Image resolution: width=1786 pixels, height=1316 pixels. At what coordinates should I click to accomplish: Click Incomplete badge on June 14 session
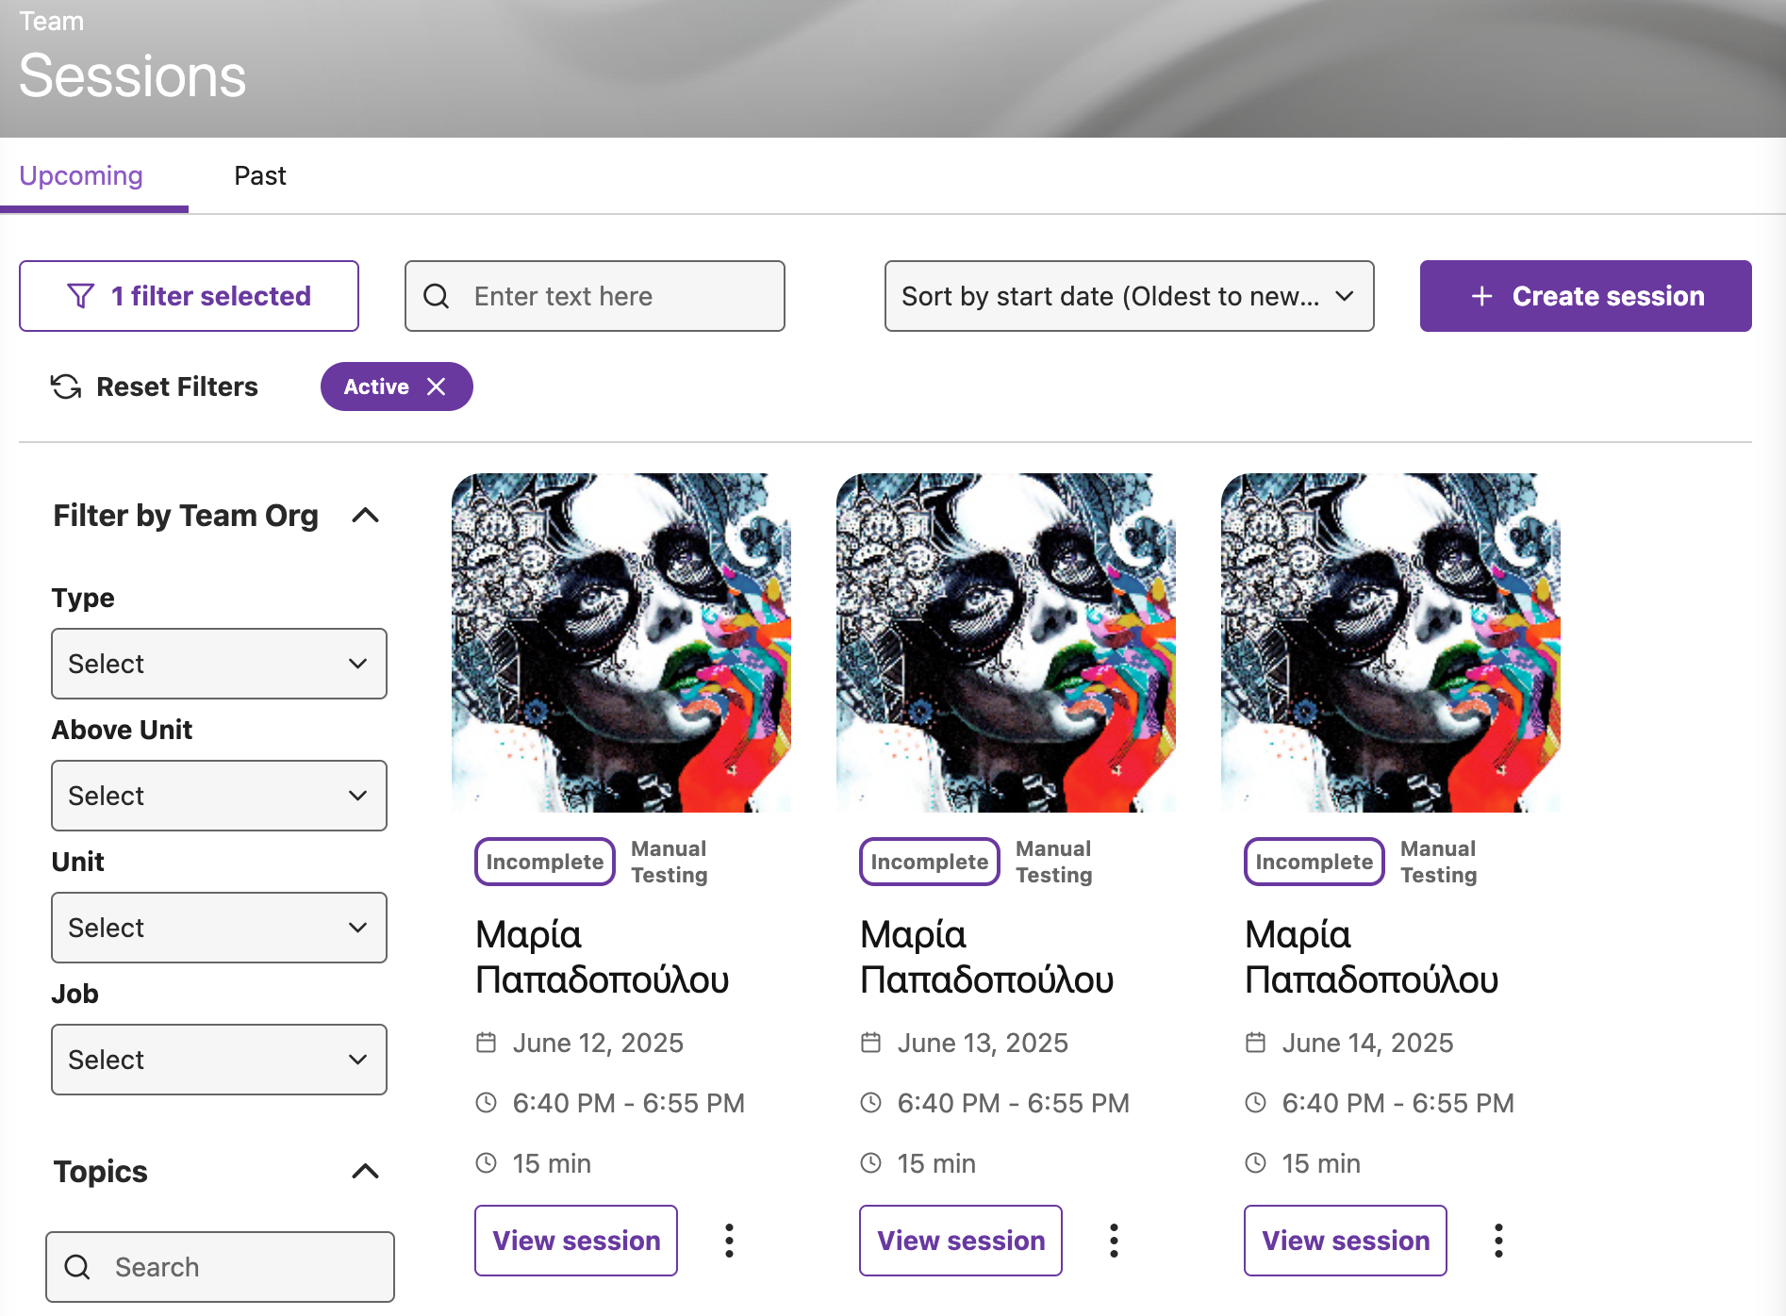tap(1315, 862)
